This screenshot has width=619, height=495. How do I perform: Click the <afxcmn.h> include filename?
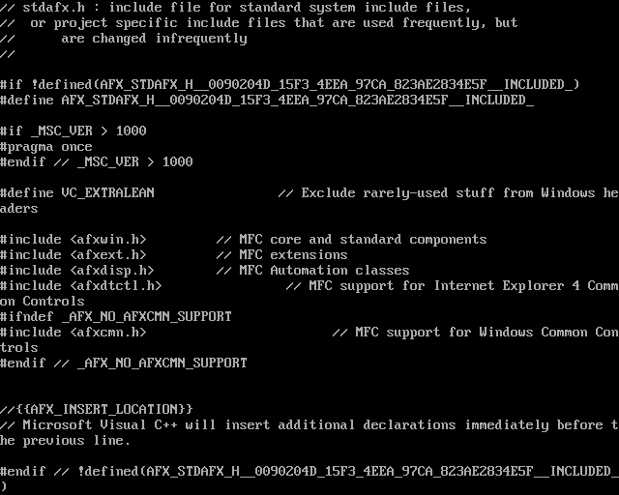108,333
